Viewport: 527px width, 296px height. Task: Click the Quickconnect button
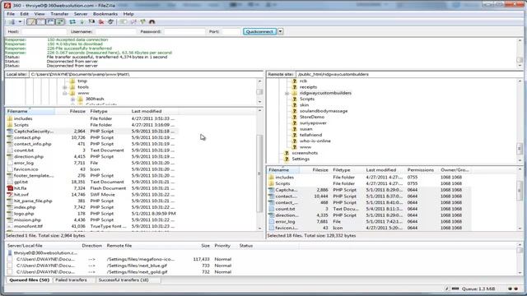259,31
